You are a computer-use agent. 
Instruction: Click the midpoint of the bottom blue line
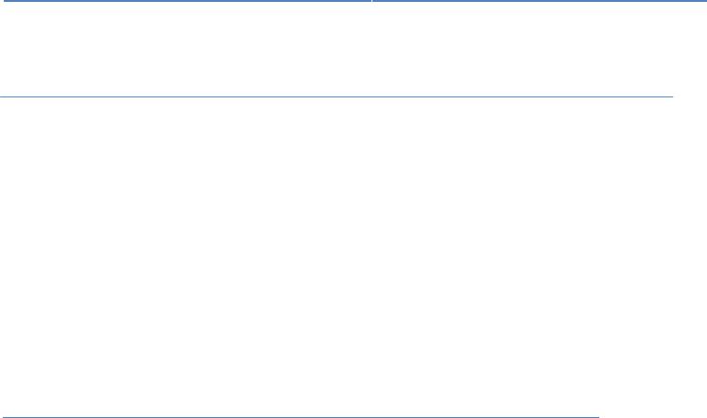click(301, 417)
